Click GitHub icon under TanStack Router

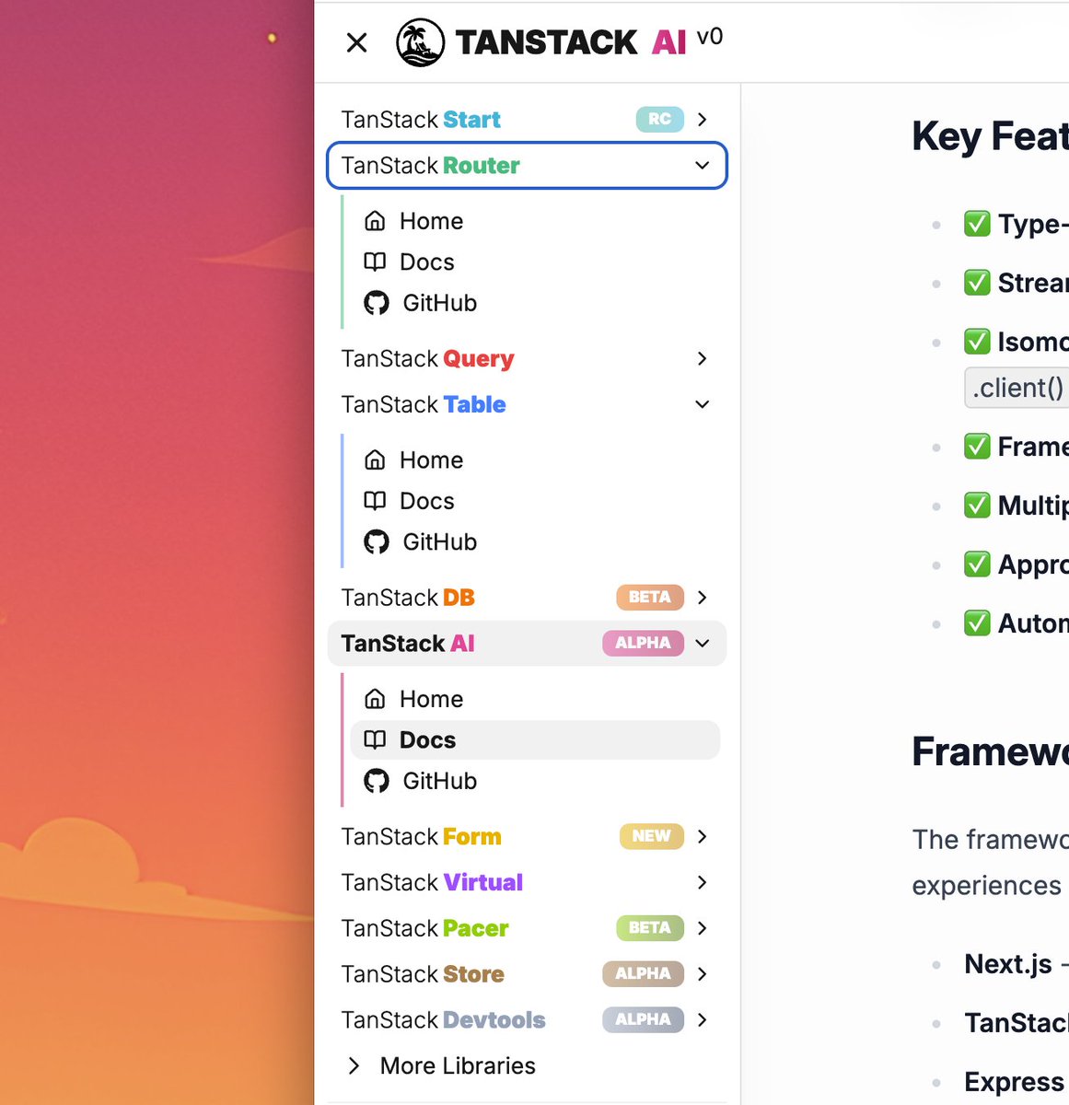pos(376,303)
